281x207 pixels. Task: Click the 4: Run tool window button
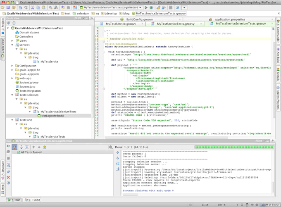(x=14, y=200)
